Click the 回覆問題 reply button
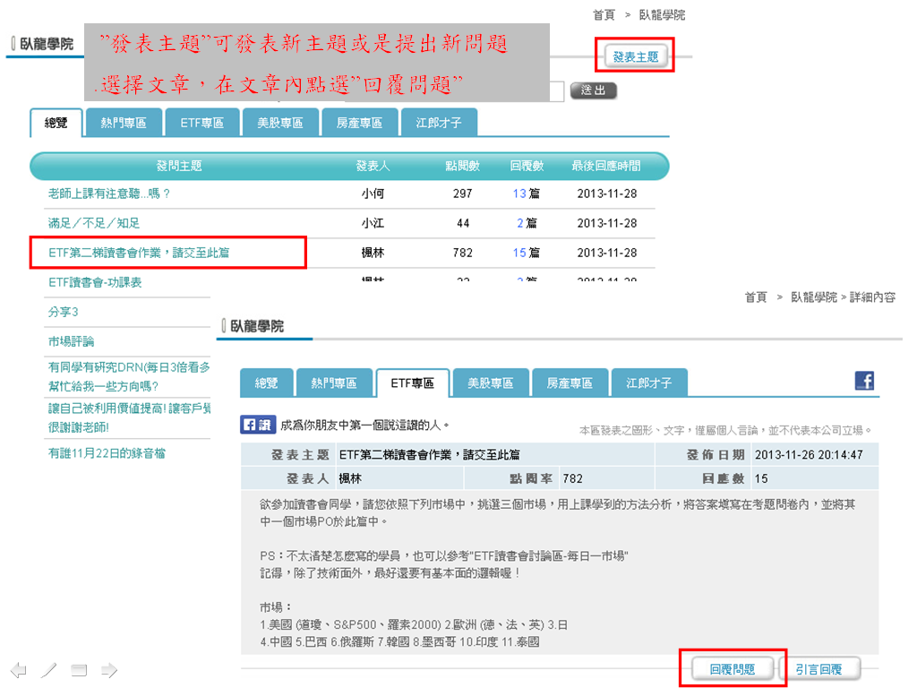Screen dimensions: 917x688 732,668
